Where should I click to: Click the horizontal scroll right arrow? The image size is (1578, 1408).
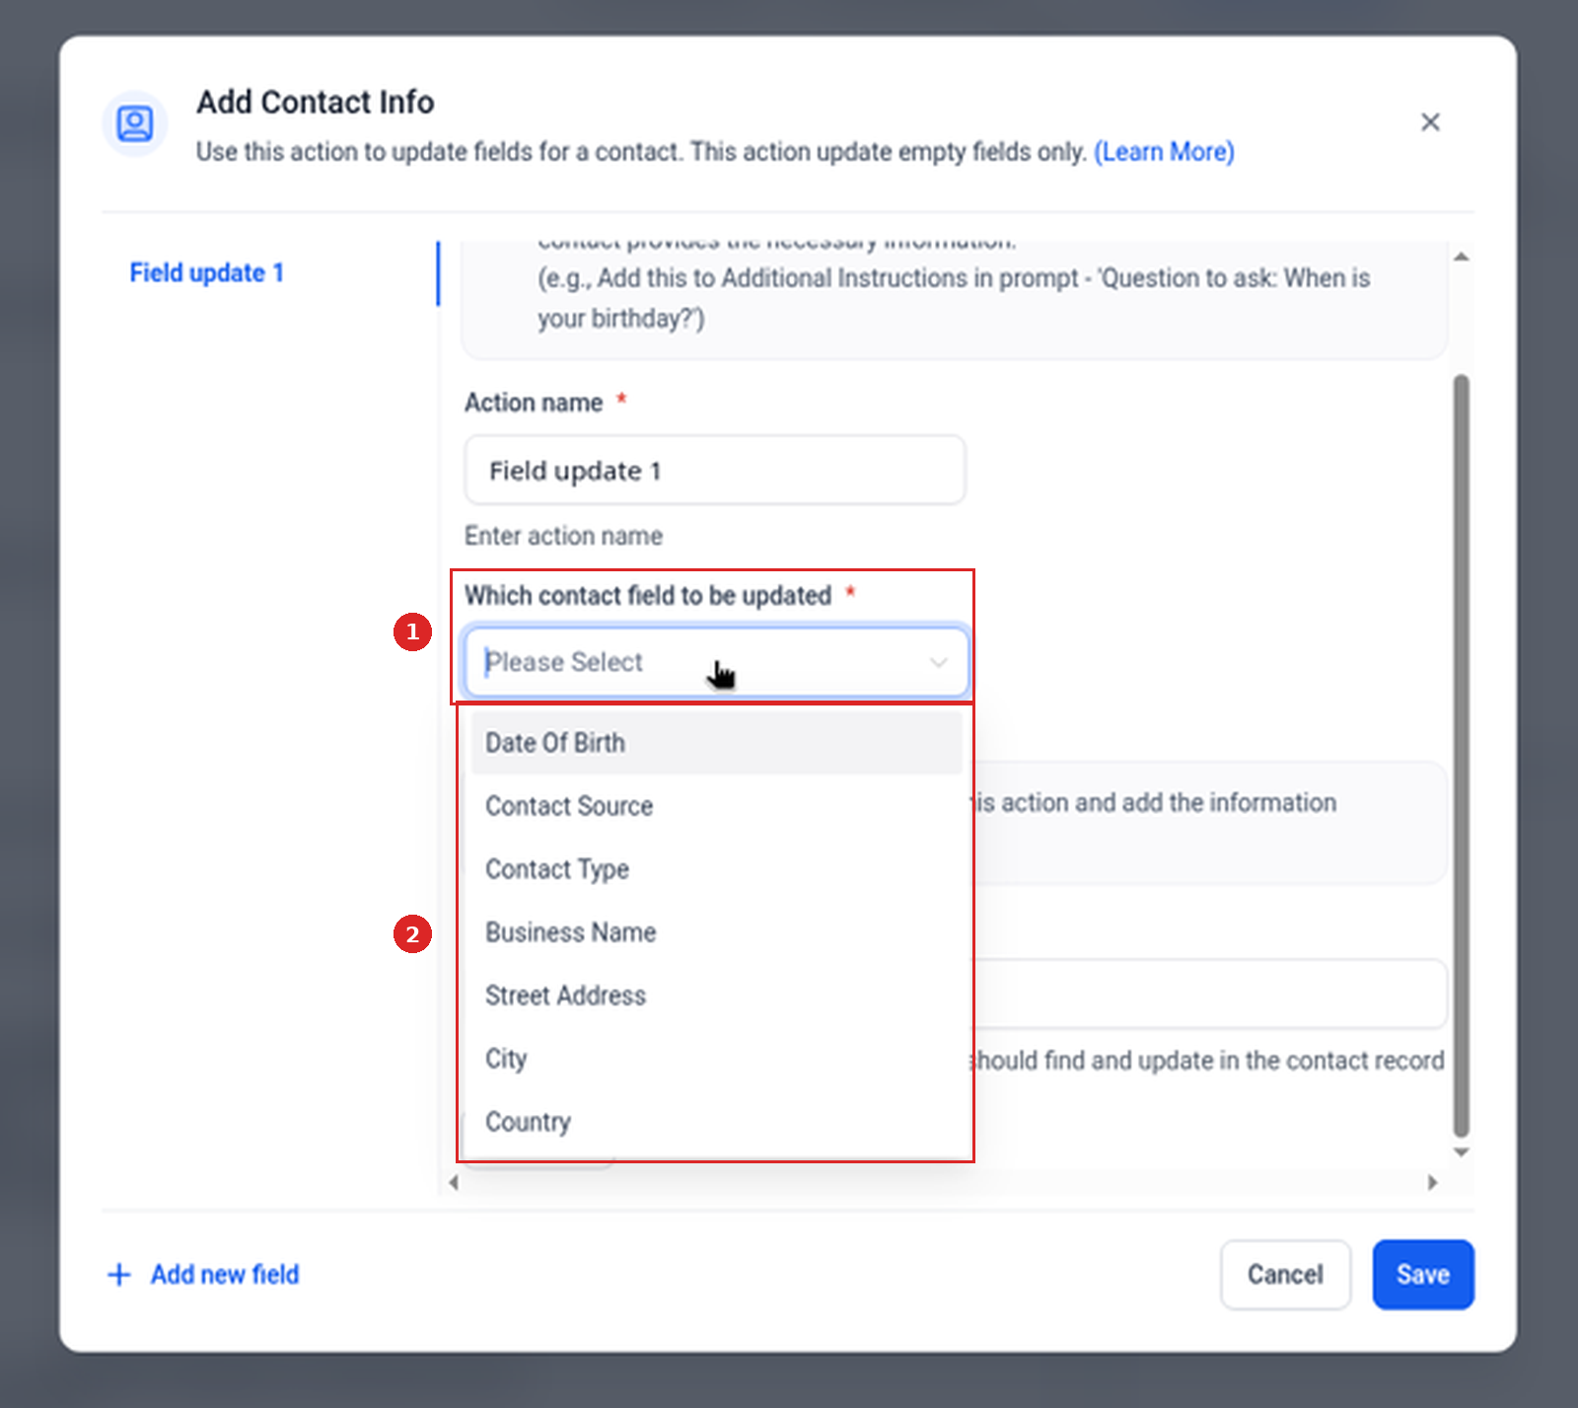point(1433,1182)
